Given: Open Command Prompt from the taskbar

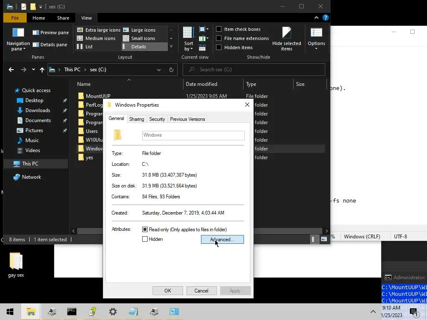Looking at the screenshot, I should [72, 312].
